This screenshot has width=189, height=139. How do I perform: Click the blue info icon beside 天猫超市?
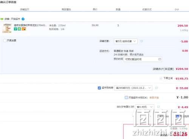(23, 19)
